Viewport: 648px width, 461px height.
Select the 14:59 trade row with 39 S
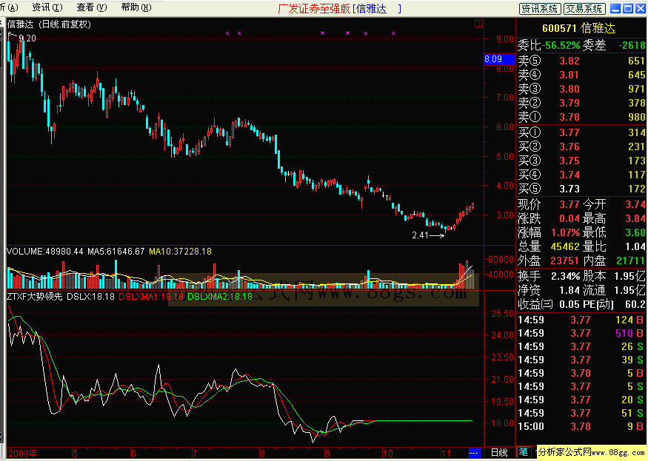click(x=581, y=360)
